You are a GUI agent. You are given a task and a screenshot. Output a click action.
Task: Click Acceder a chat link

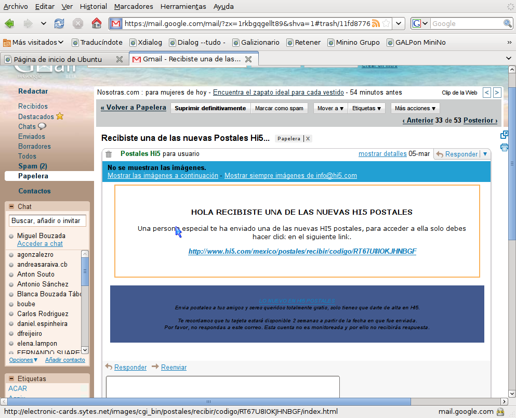(x=40, y=243)
